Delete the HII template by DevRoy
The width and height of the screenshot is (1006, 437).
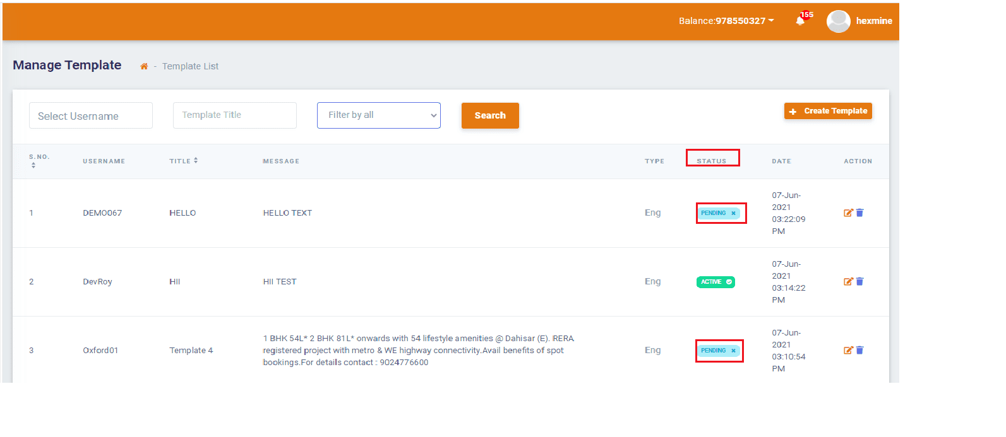[859, 282]
